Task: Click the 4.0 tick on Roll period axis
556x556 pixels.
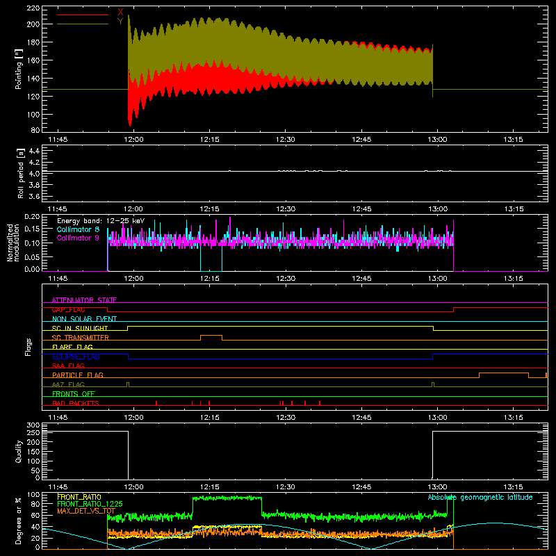Action: (x=34, y=174)
